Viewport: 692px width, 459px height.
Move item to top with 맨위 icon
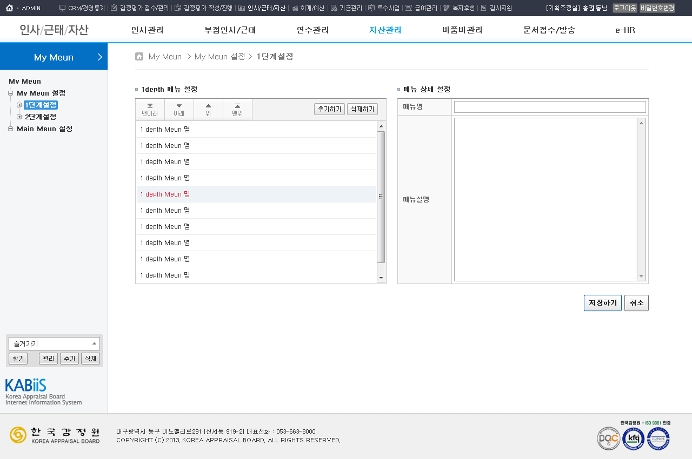click(x=237, y=110)
